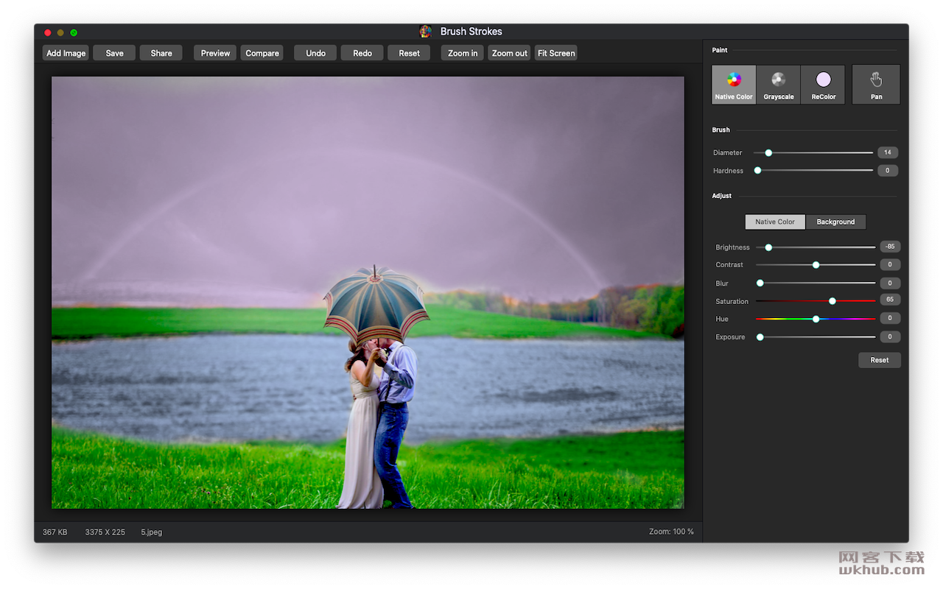Adjust the red Saturation slider
943x589 pixels.
(x=816, y=300)
